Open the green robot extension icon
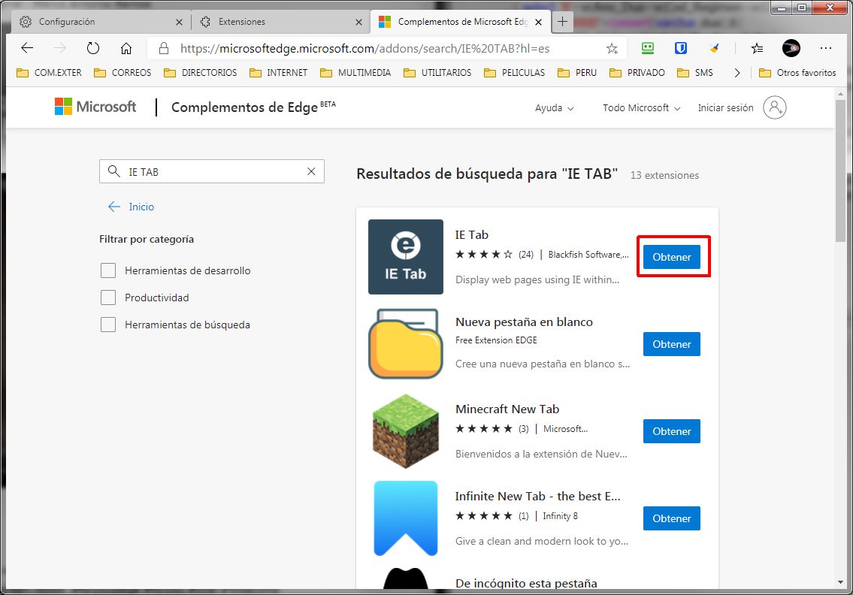Viewport: 853px width, 595px height. click(647, 48)
